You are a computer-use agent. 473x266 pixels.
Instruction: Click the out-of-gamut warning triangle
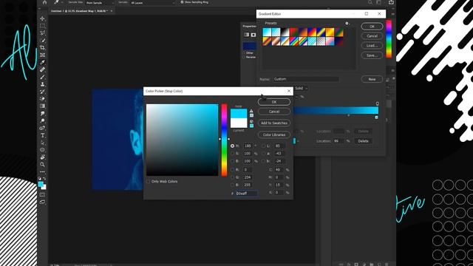[251, 111]
